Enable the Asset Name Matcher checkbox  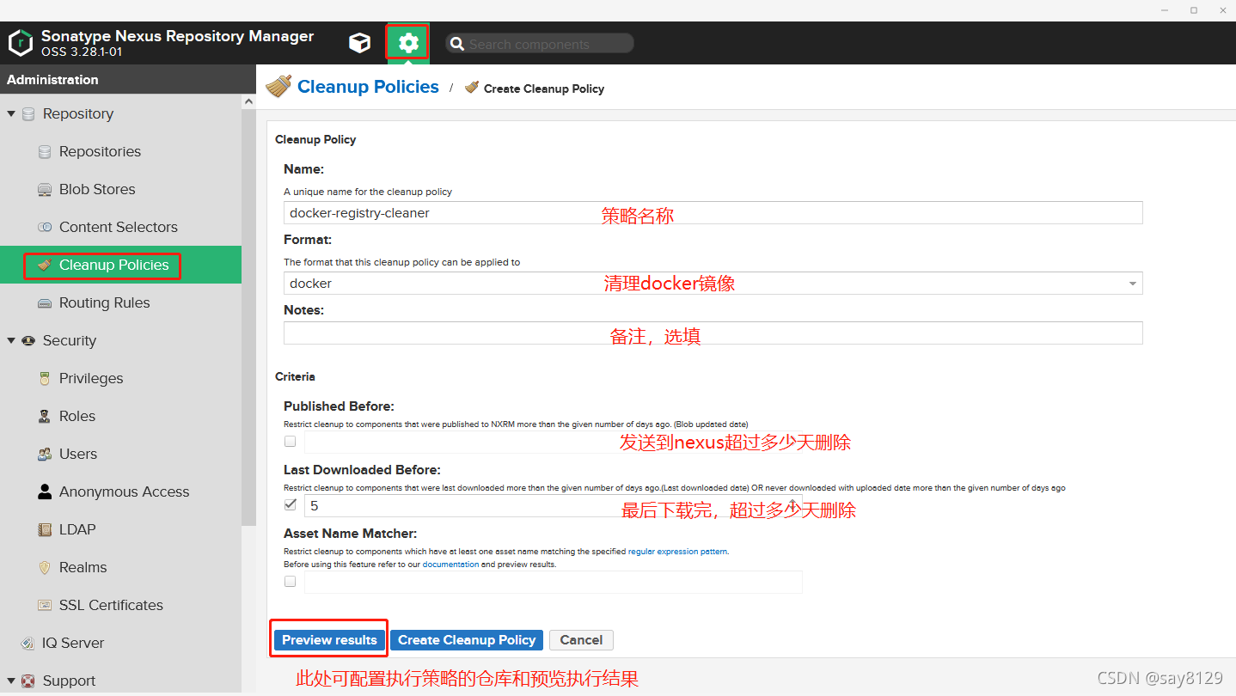pyautogui.click(x=290, y=581)
